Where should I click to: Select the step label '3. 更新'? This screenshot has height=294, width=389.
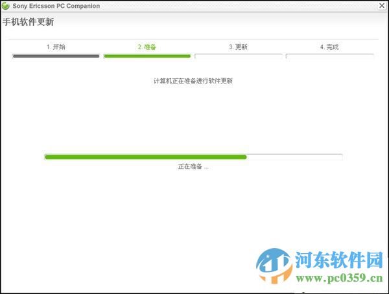pos(239,47)
